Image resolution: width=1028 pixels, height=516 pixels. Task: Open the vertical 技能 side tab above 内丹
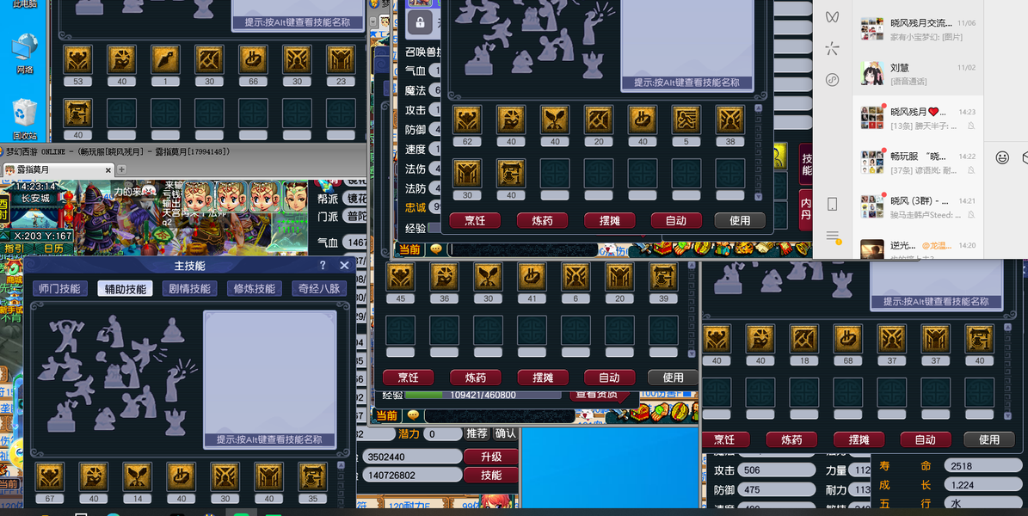(806, 164)
